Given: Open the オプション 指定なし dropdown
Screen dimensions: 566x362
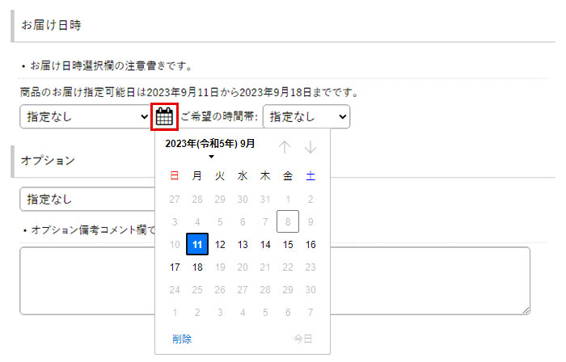Looking at the screenshot, I should tap(87, 199).
